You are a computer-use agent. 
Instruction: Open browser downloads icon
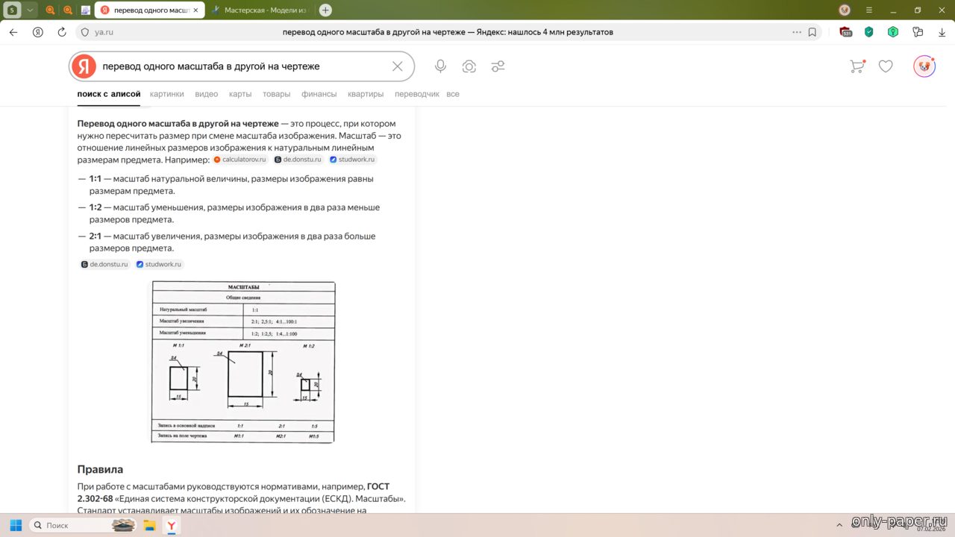(942, 32)
